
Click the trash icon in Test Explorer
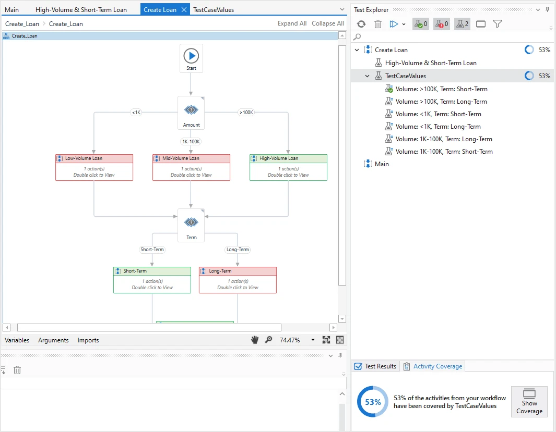pos(378,24)
